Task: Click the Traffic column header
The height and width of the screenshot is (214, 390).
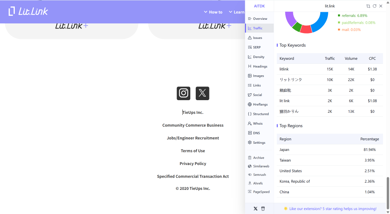Action: click(330, 59)
